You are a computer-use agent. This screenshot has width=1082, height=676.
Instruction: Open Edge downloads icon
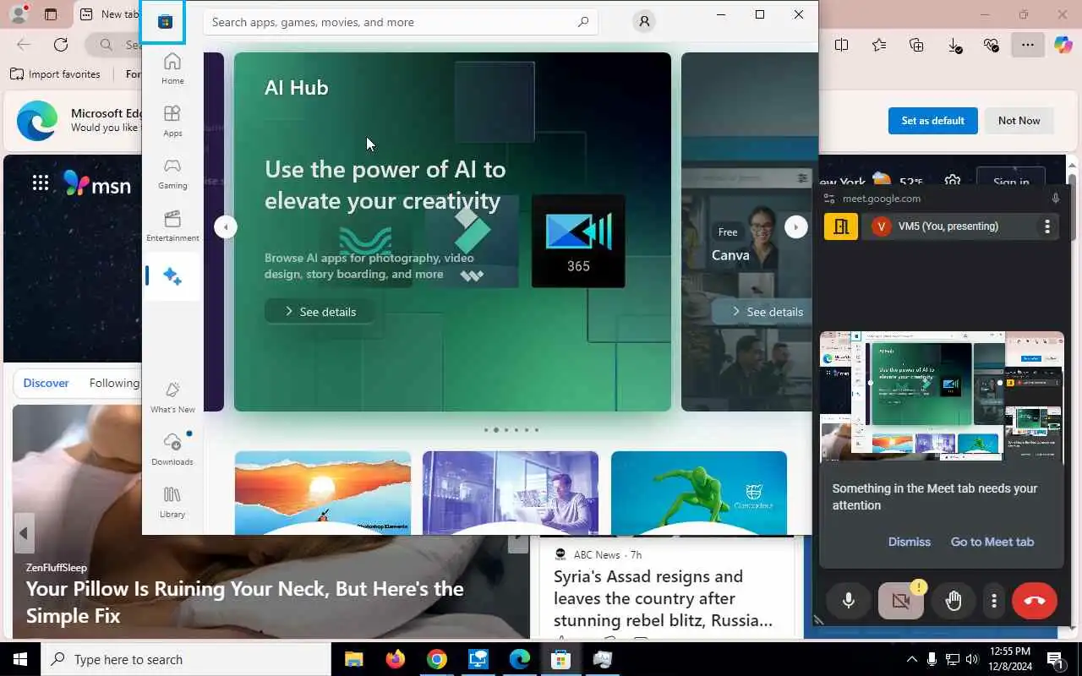pyautogui.click(x=954, y=45)
